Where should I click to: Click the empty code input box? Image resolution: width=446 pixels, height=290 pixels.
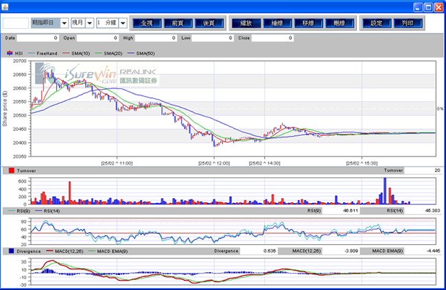tap(16, 23)
